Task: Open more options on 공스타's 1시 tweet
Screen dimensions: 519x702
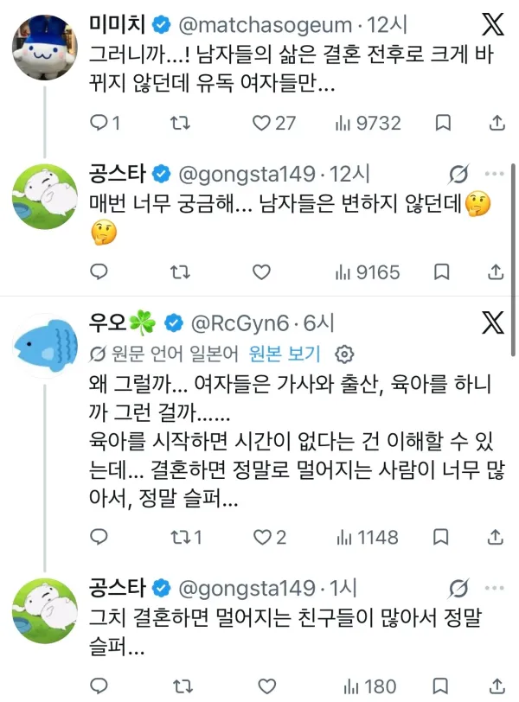Action: [x=495, y=588]
